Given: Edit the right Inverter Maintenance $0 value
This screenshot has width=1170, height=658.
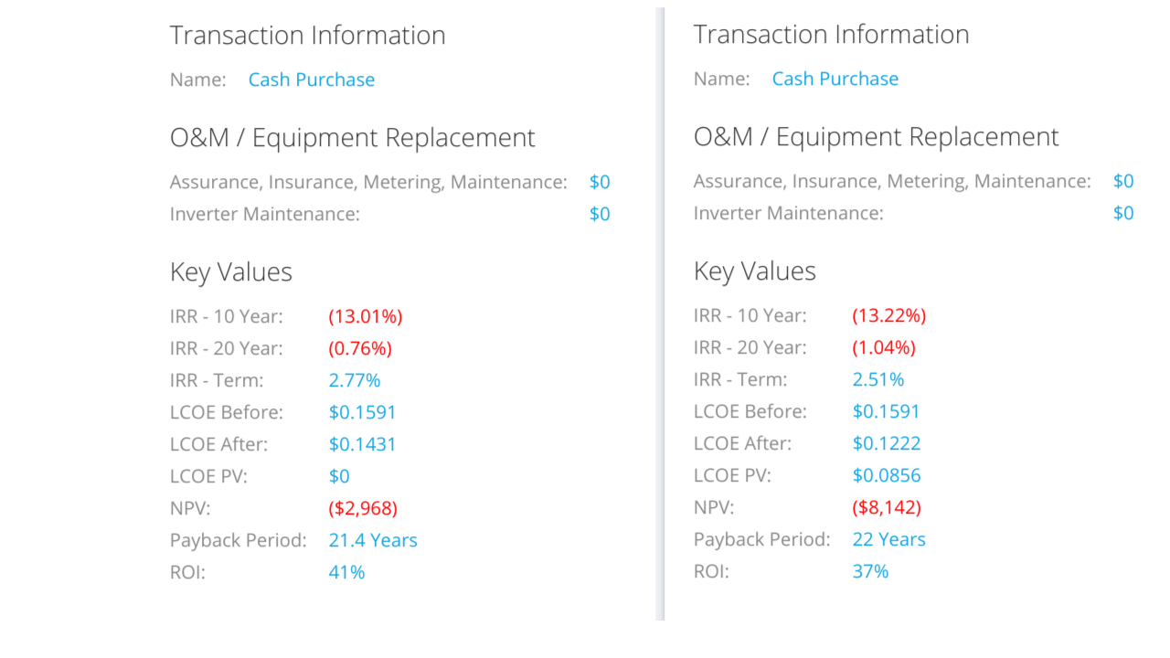Looking at the screenshot, I should click(1123, 213).
